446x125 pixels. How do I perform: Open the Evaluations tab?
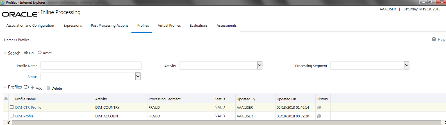click(199, 25)
